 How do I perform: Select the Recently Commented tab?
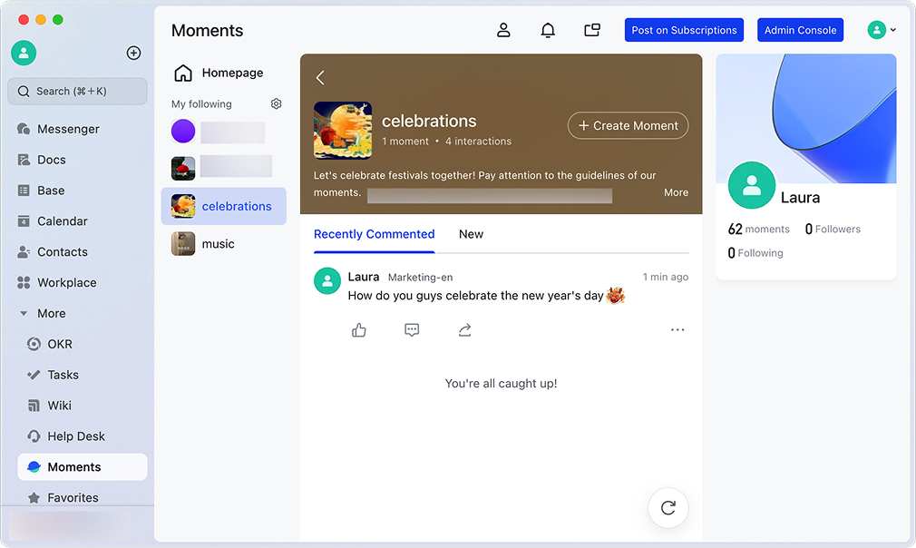[x=374, y=234]
